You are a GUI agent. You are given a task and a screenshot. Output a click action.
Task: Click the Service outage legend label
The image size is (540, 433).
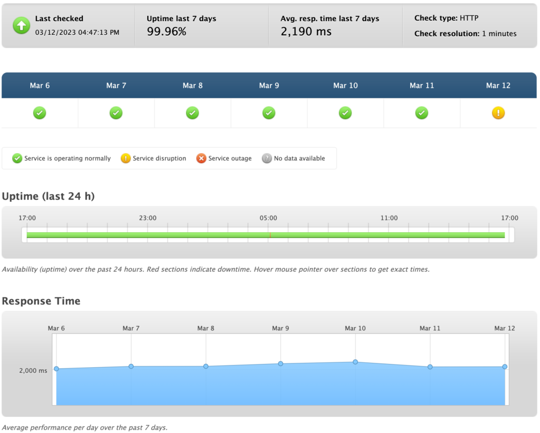(x=230, y=158)
